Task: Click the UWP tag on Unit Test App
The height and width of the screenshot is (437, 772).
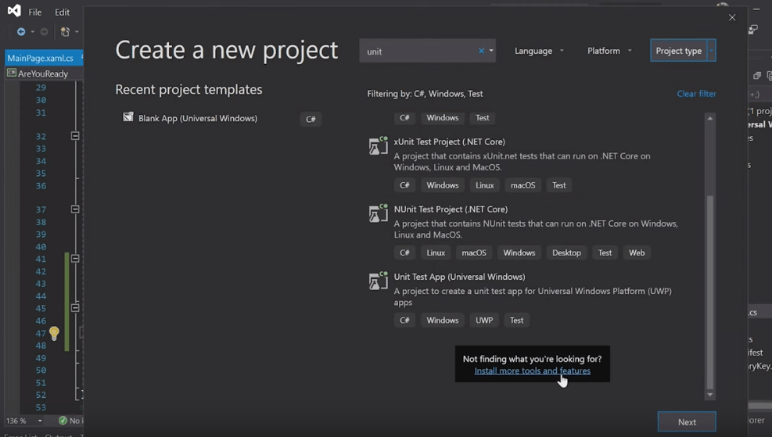Action: coord(484,320)
